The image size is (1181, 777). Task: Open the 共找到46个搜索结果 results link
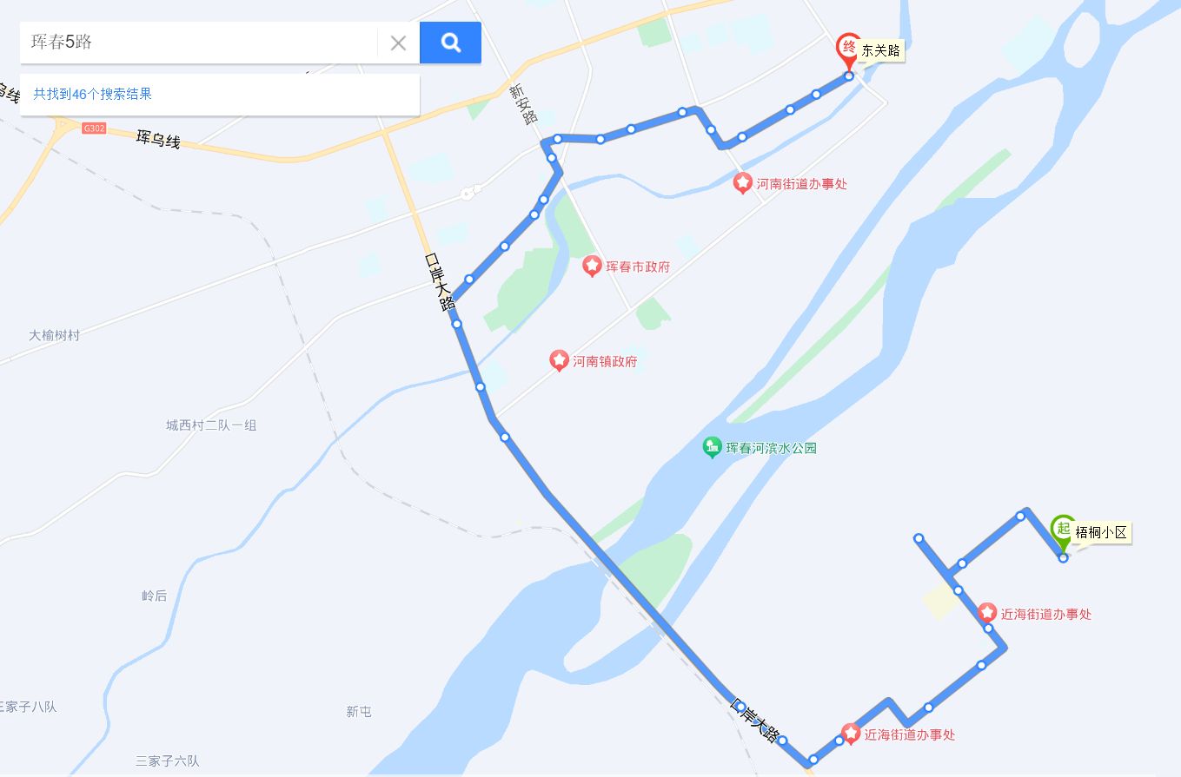coord(92,94)
